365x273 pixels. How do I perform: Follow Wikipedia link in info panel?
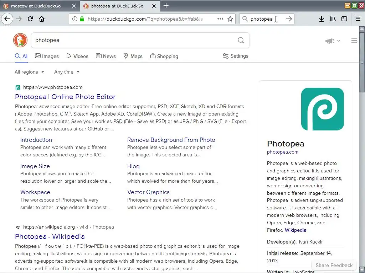pos(295,230)
